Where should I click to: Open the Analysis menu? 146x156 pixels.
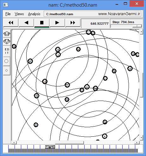(34, 14)
